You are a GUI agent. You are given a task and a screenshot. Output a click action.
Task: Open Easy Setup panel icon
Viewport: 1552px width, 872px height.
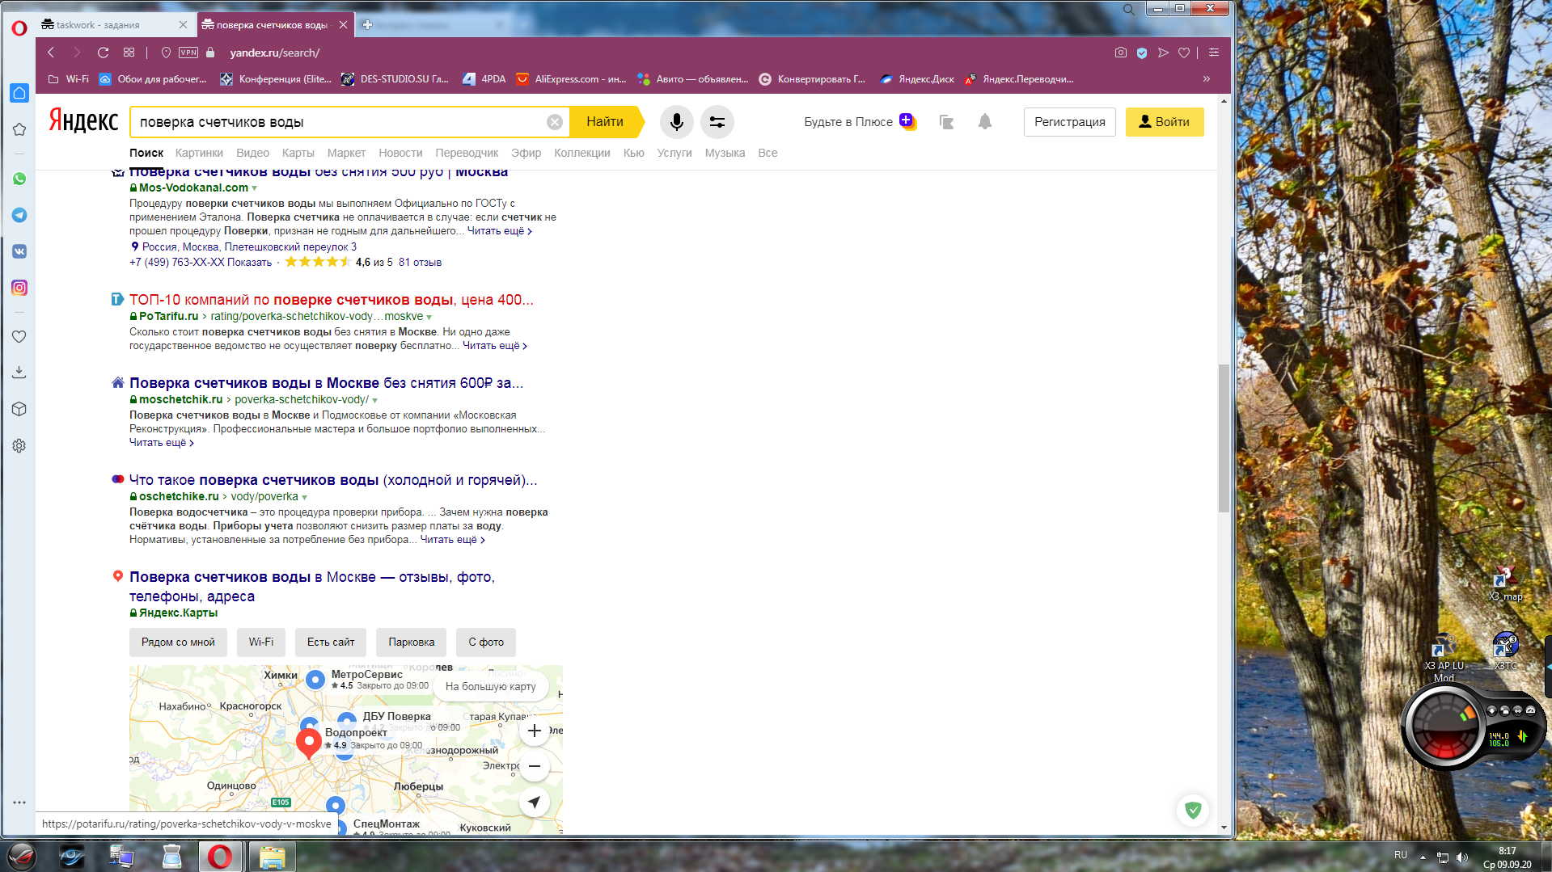click(x=1214, y=53)
